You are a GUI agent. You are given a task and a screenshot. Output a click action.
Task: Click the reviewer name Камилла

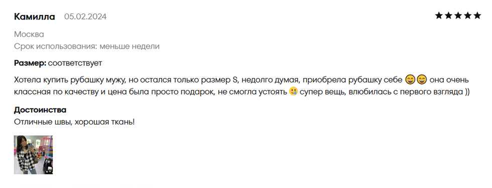[35, 16]
